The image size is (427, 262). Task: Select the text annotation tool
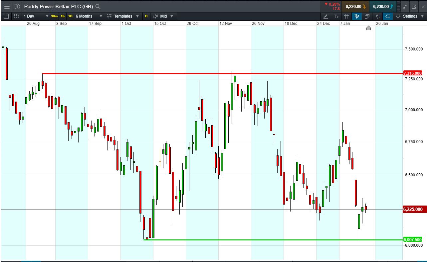(336, 16)
